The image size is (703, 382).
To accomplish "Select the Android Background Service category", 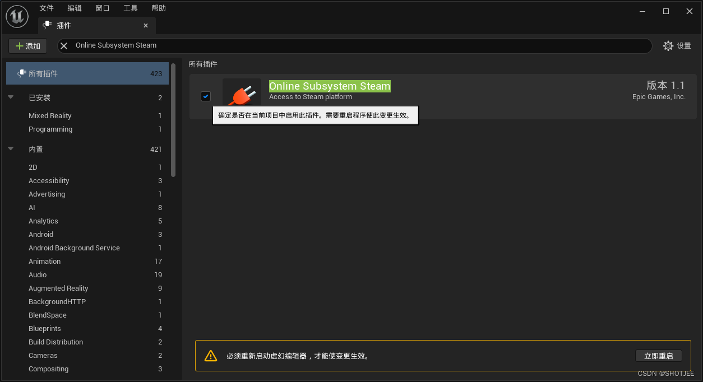I will coord(87,248).
